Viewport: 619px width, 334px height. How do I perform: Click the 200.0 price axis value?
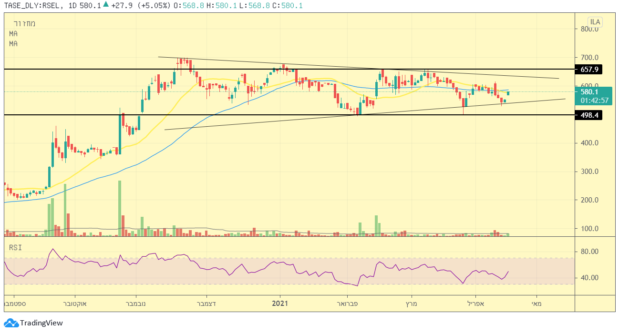590,200
